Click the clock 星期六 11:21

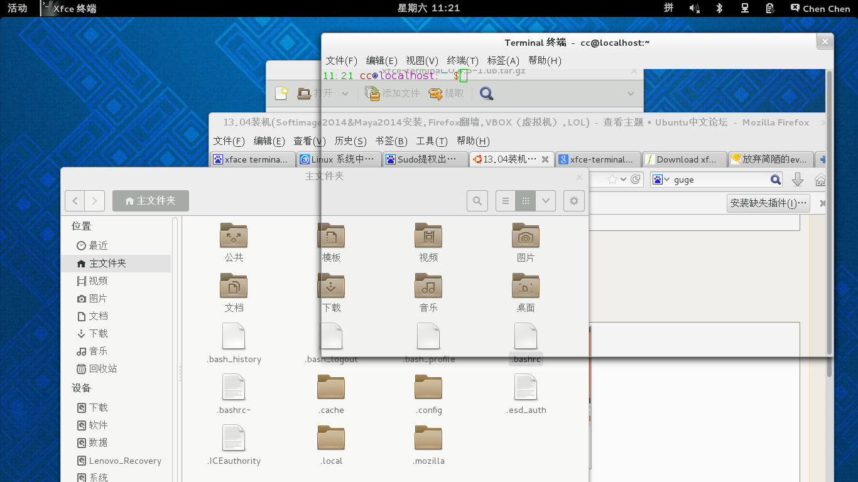429,8
